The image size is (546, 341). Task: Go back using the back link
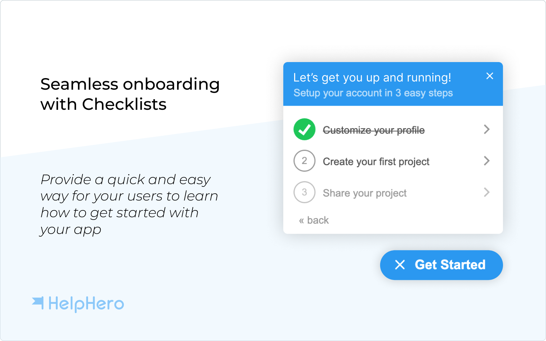coord(318,220)
